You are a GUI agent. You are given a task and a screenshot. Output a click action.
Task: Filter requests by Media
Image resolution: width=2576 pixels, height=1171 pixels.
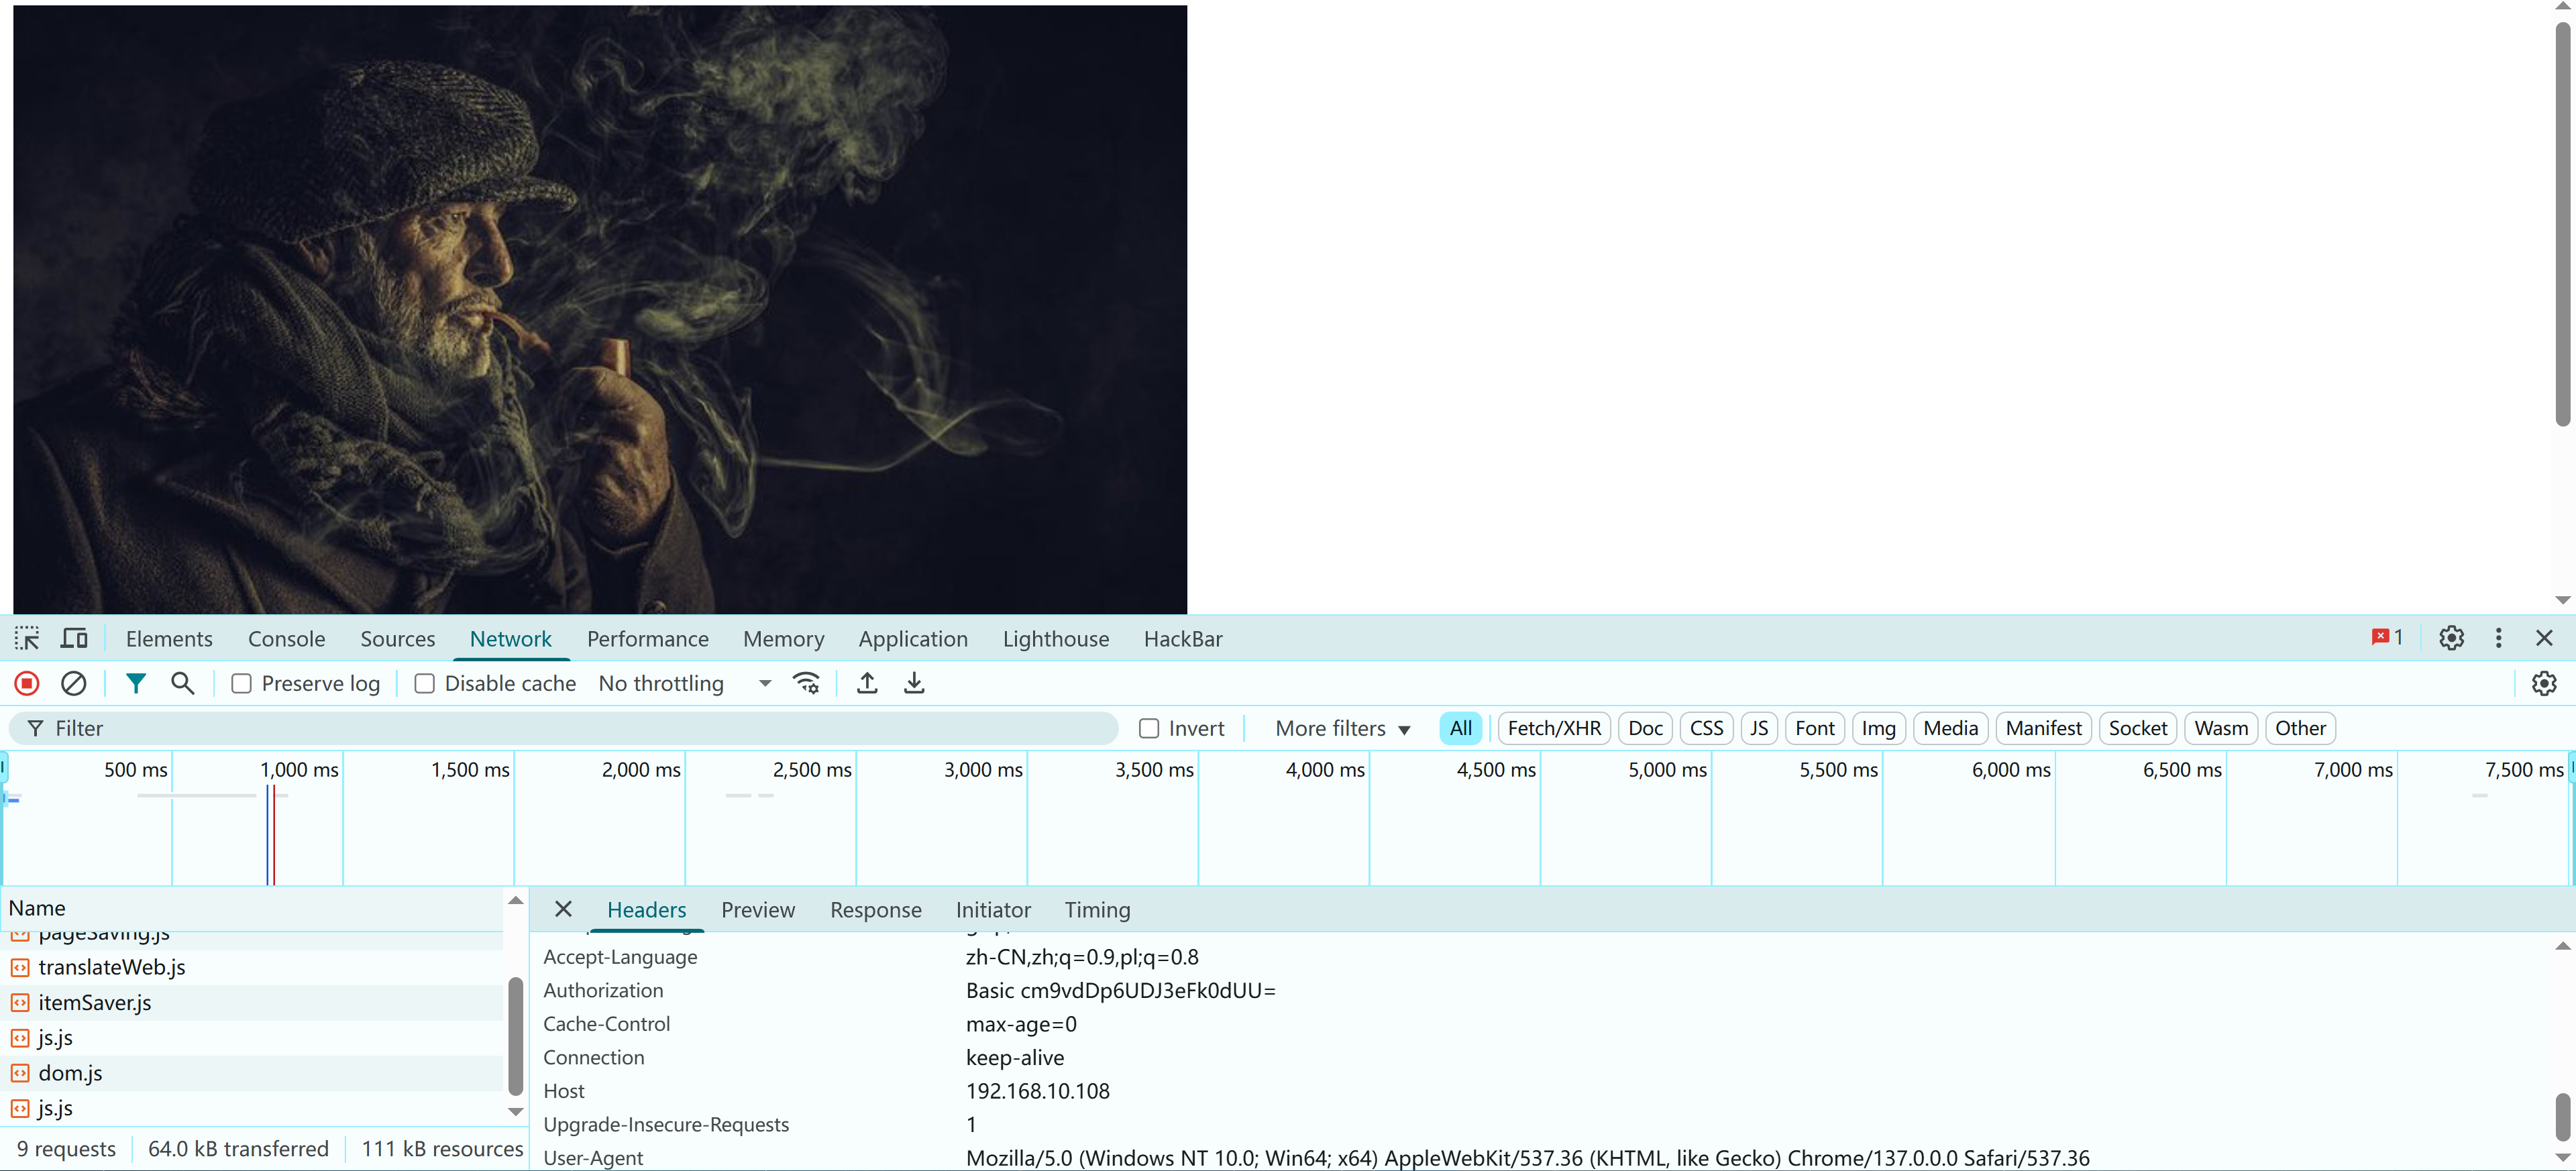coord(1950,728)
